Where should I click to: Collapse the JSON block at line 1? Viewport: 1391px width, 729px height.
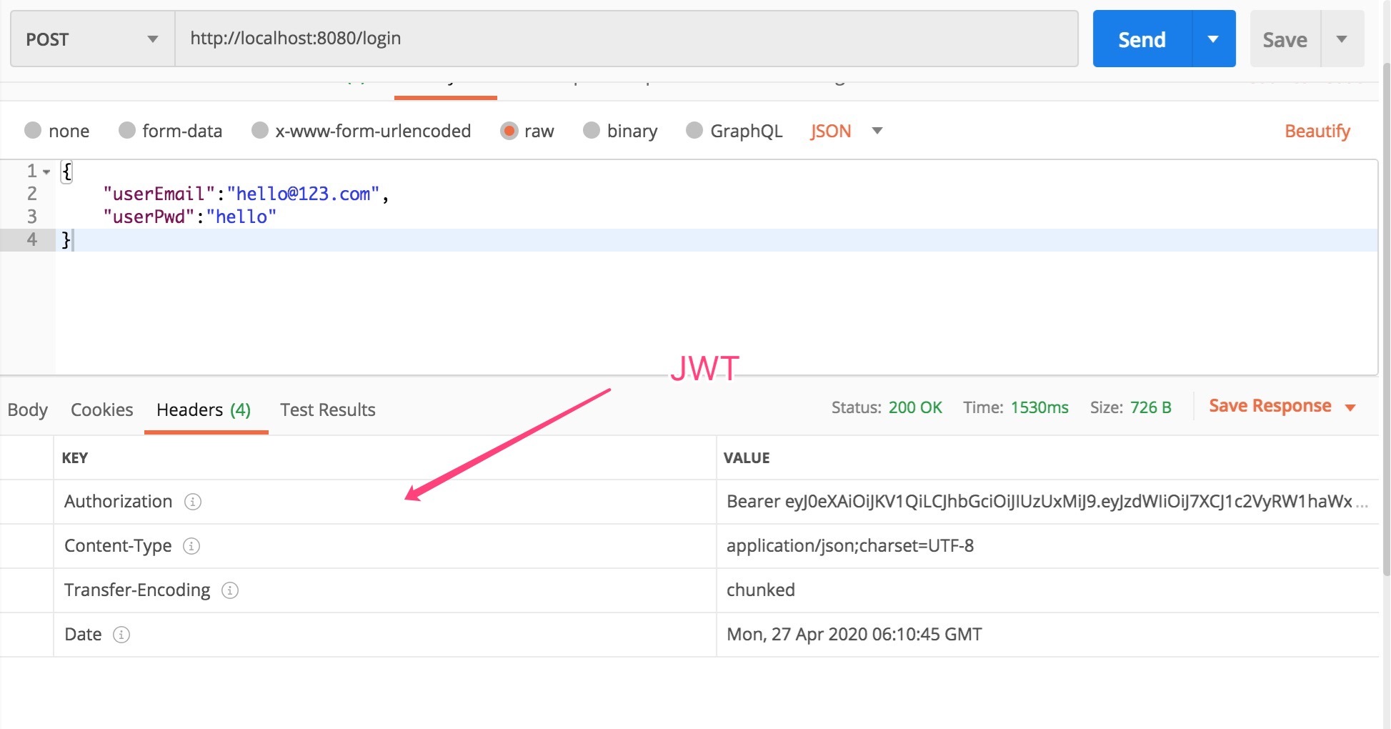(x=47, y=171)
